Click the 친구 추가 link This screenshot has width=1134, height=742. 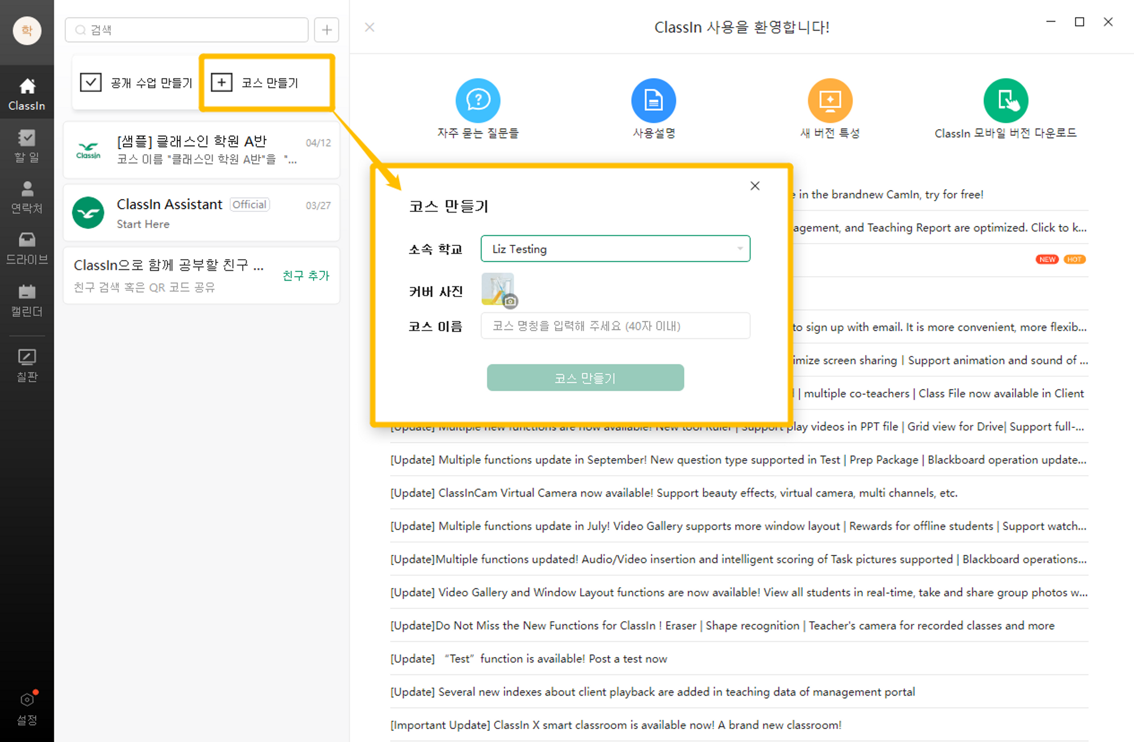(306, 275)
